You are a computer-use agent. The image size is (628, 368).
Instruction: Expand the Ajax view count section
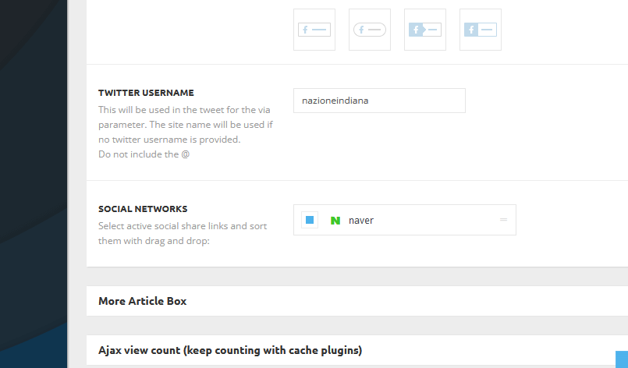(230, 351)
